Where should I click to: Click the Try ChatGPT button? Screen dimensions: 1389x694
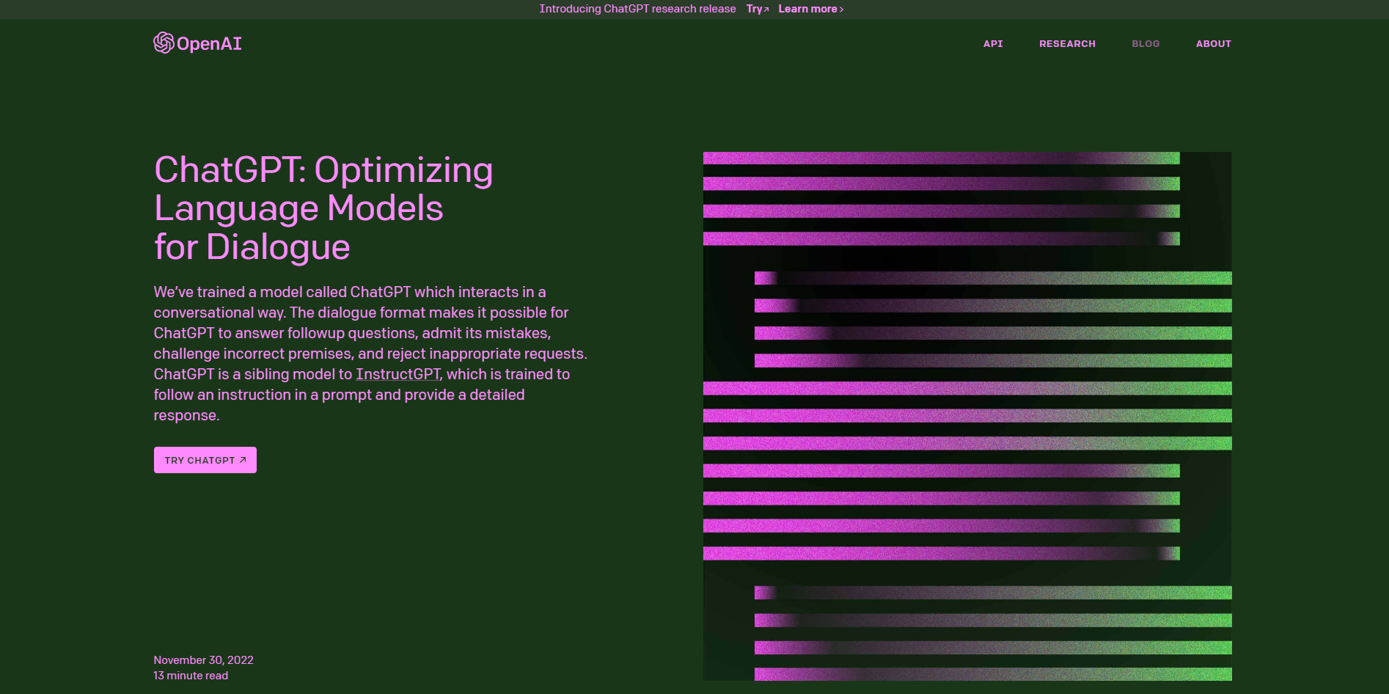205,460
